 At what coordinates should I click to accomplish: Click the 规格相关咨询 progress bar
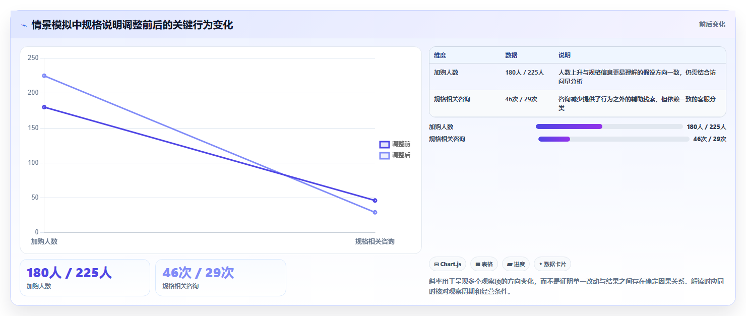pyautogui.click(x=614, y=139)
